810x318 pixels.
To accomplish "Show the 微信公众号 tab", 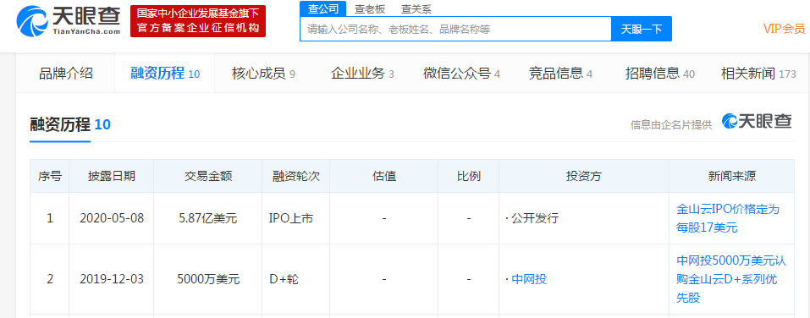I will [461, 74].
